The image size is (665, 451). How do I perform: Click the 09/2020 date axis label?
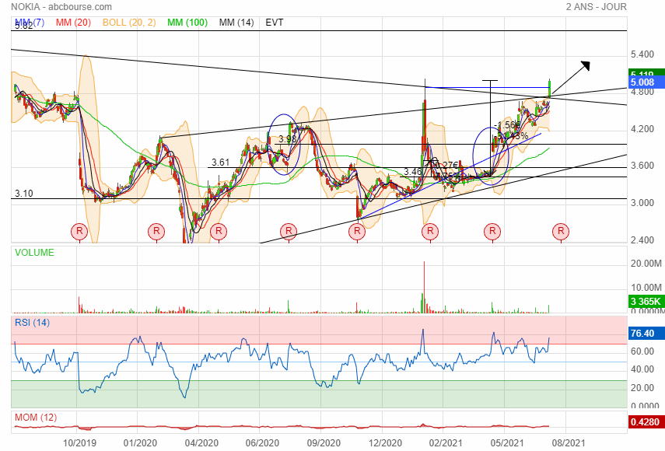324,443
